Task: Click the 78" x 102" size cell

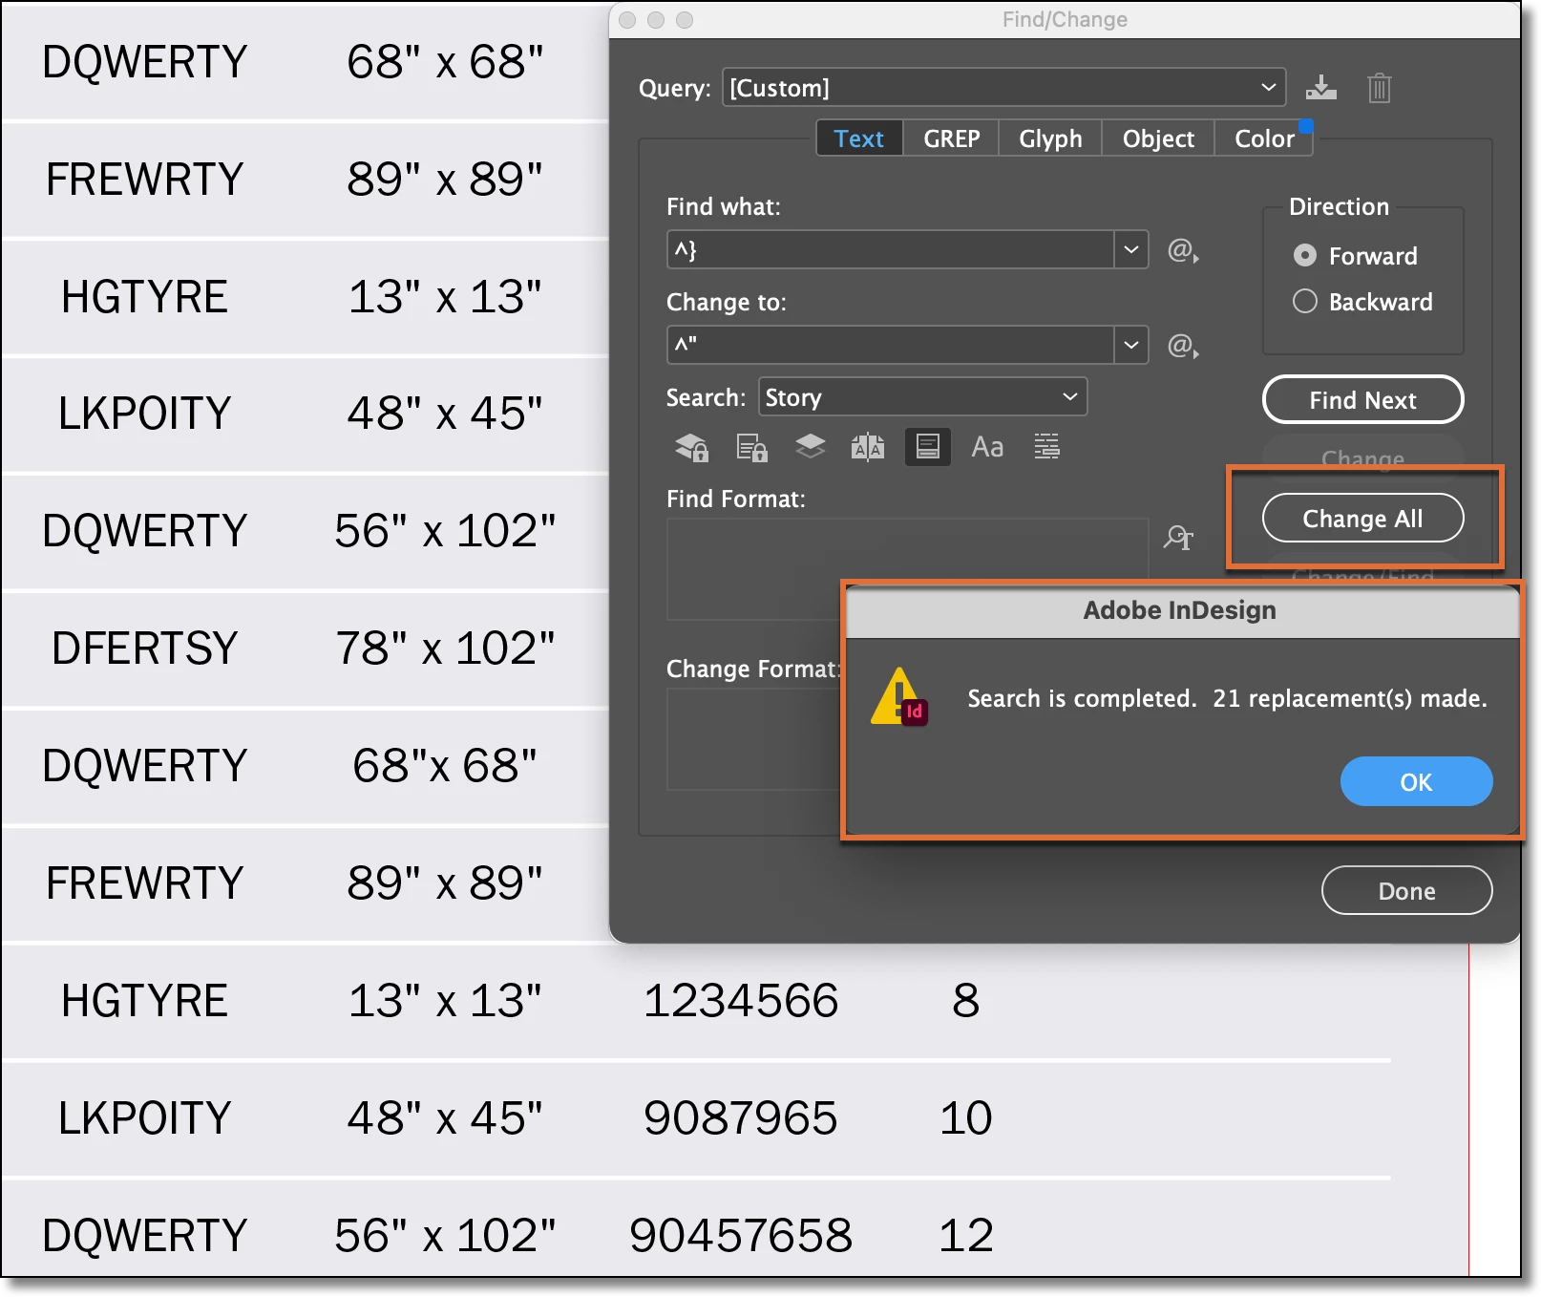Action: [445, 648]
